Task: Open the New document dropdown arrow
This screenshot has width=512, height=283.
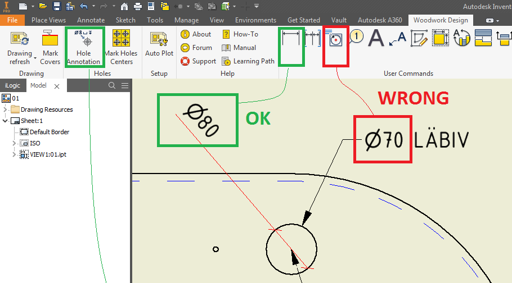Action: pyautogui.click(x=33, y=6)
